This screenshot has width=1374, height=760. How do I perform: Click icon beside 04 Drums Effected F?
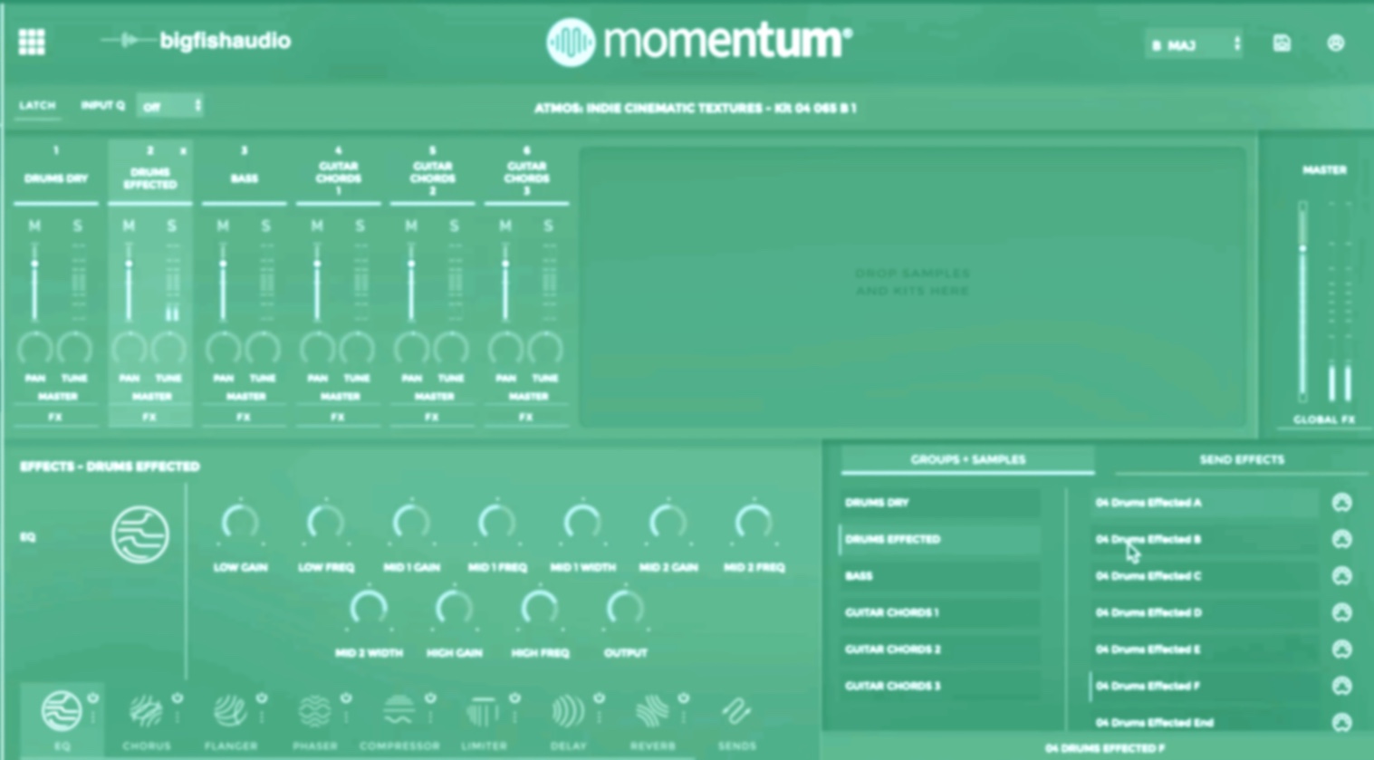coord(1341,687)
